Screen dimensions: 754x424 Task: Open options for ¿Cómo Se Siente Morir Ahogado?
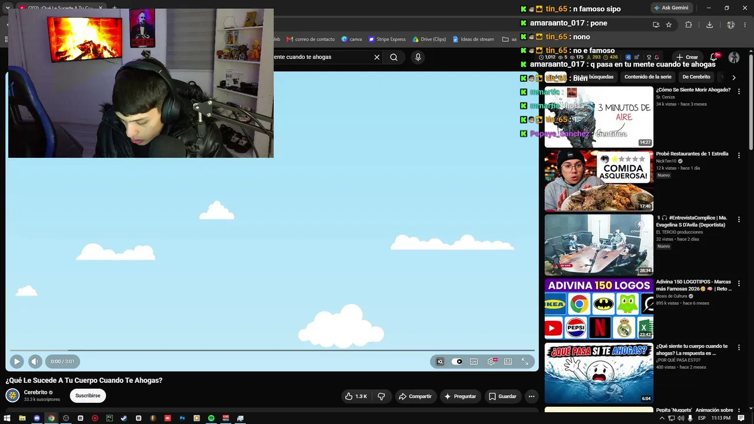coord(739,91)
